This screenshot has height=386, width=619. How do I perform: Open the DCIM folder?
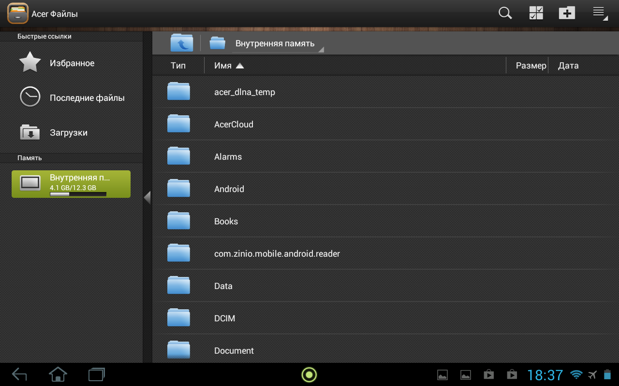[x=385, y=318]
